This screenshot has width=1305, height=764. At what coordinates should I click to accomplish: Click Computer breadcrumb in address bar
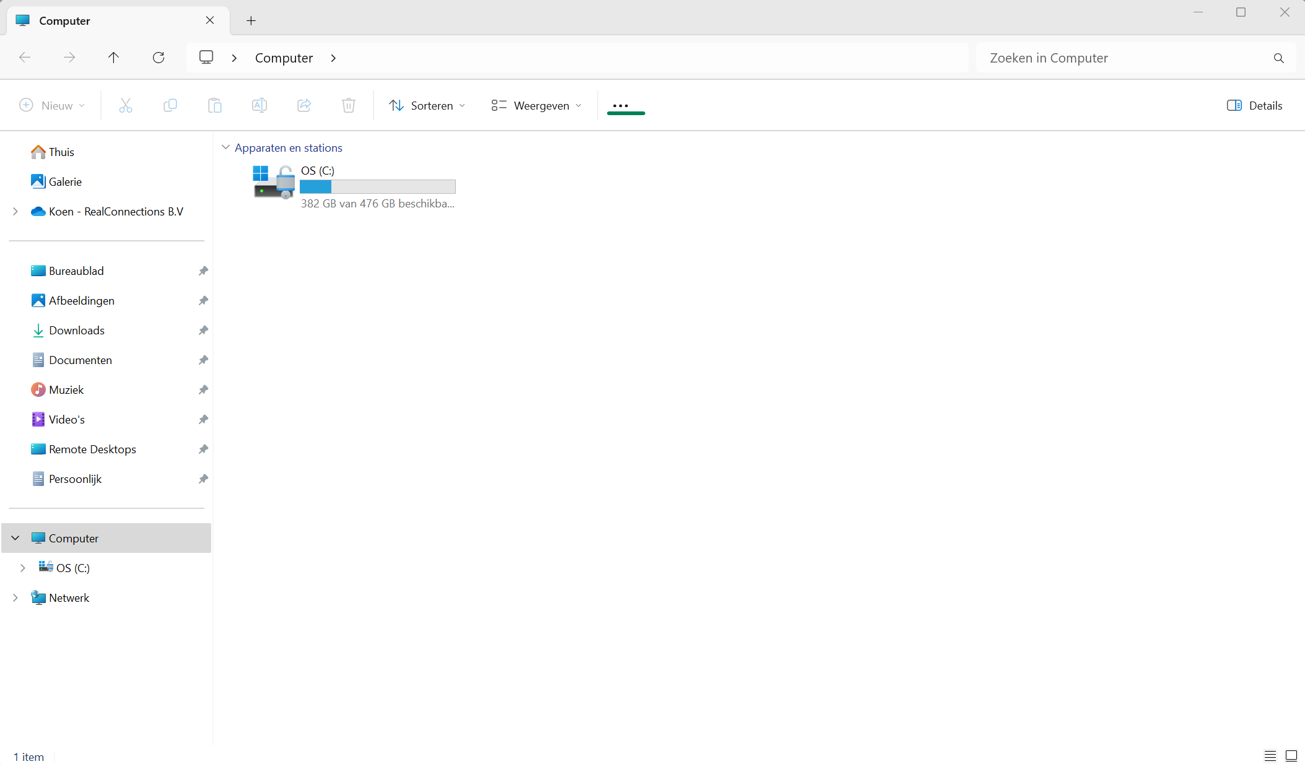tap(284, 58)
